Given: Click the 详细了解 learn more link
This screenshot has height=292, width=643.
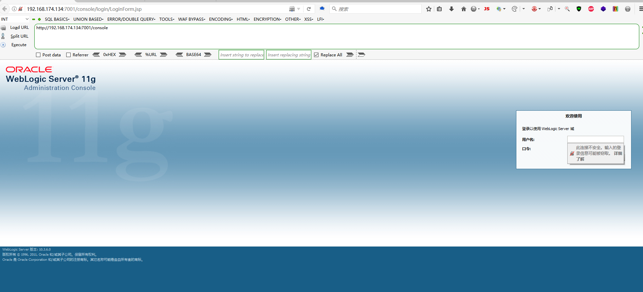Looking at the screenshot, I should click(618, 153).
